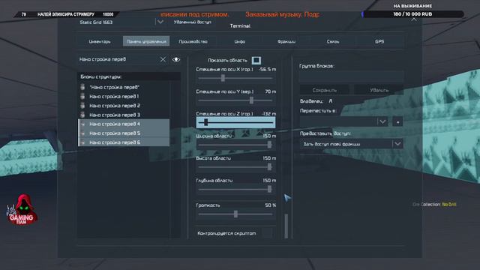
Task: Toggle the Показать область checkbox
Action: [x=256, y=60]
